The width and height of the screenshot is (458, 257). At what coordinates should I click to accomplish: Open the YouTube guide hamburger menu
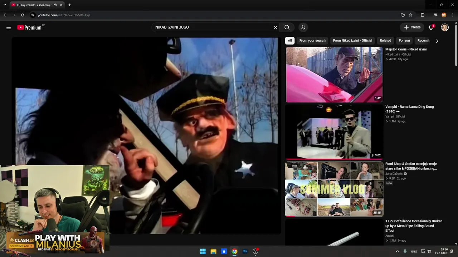[9, 27]
